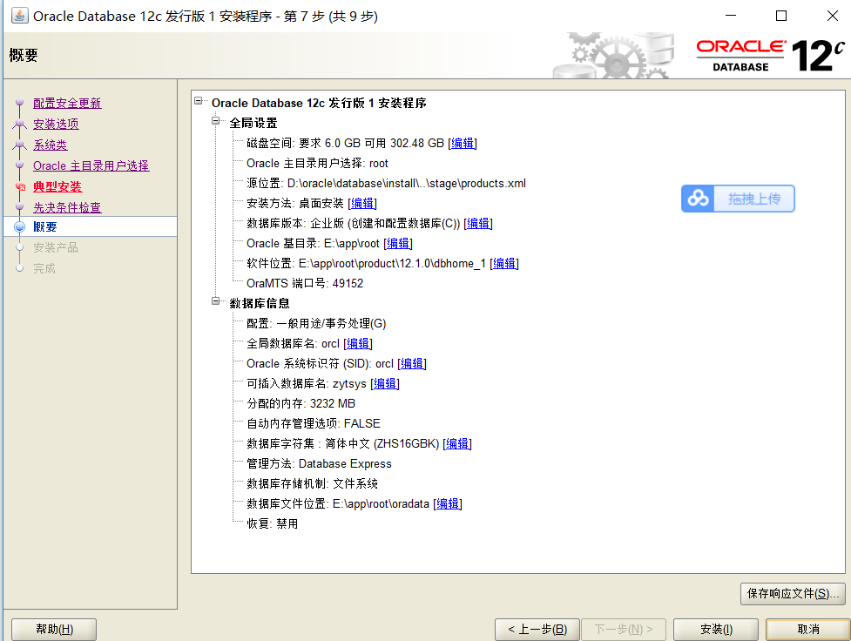Open the 配置安全更新 step
This screenshot has height=641, width=851.
(x=67, y=103)
